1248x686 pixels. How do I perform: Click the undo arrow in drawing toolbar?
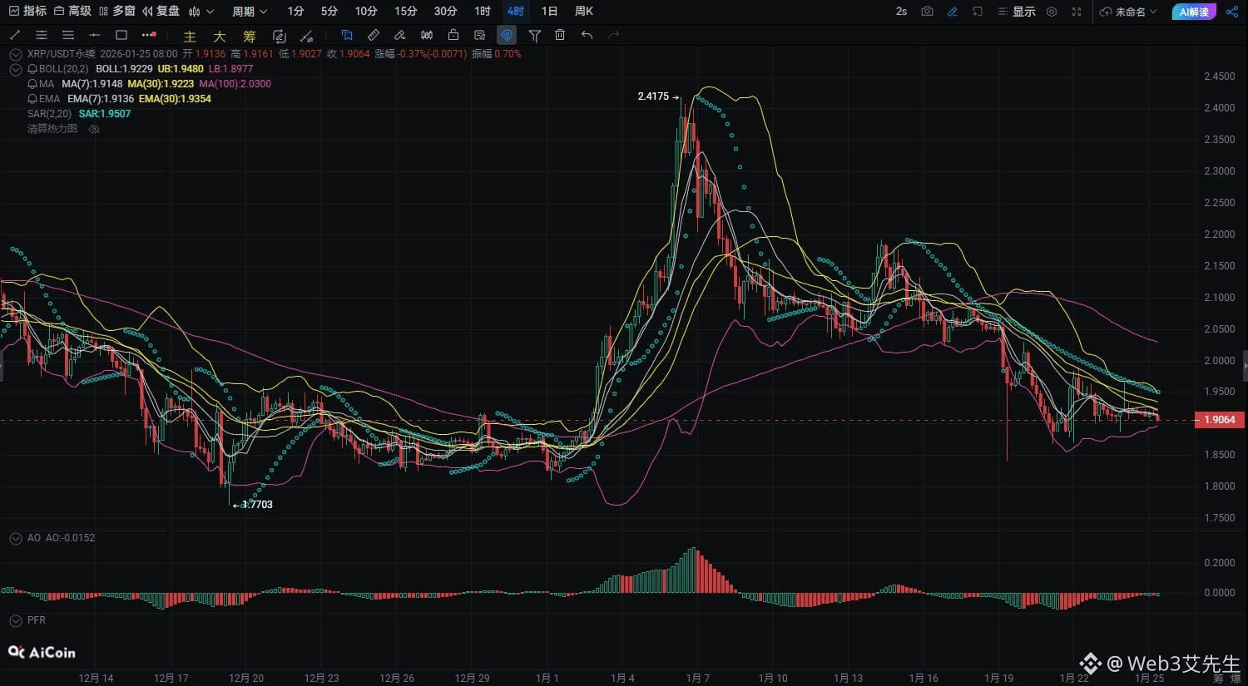587,35
